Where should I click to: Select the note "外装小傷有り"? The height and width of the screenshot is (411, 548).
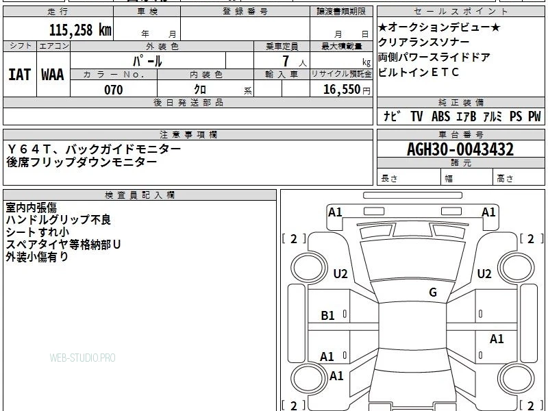tap(37, 257)
